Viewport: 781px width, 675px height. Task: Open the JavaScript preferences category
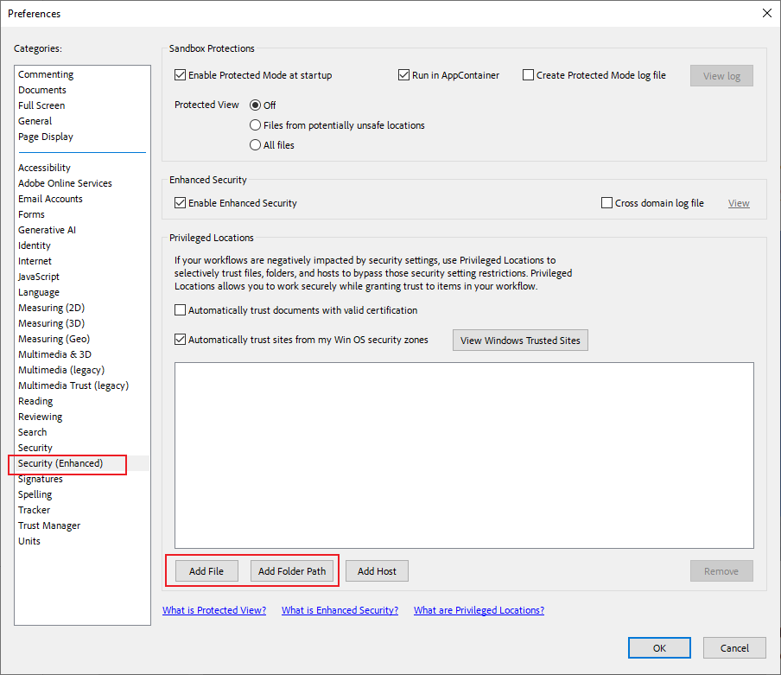[41, 276]
